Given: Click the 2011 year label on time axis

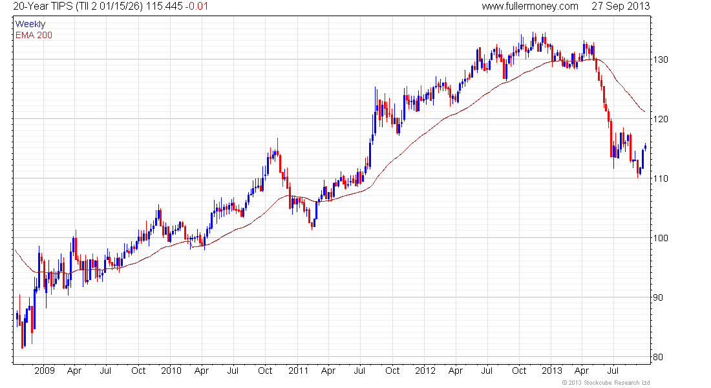Looking at the screenshot, I should [298, 371].
